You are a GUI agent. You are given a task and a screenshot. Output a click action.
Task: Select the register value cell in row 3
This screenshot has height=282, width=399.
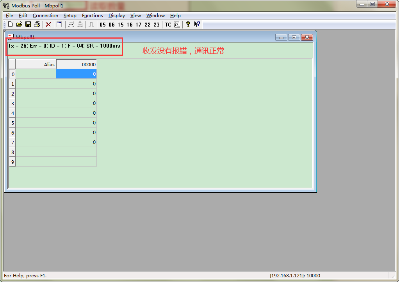pos(76,103)
